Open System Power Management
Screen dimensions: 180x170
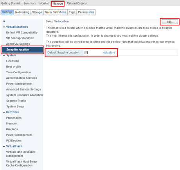coord(19,84)
